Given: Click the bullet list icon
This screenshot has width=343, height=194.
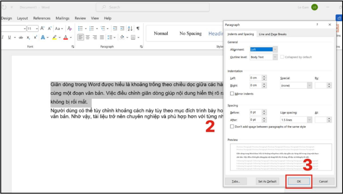Looking at the screenshot, I should (x=80, y=28).
